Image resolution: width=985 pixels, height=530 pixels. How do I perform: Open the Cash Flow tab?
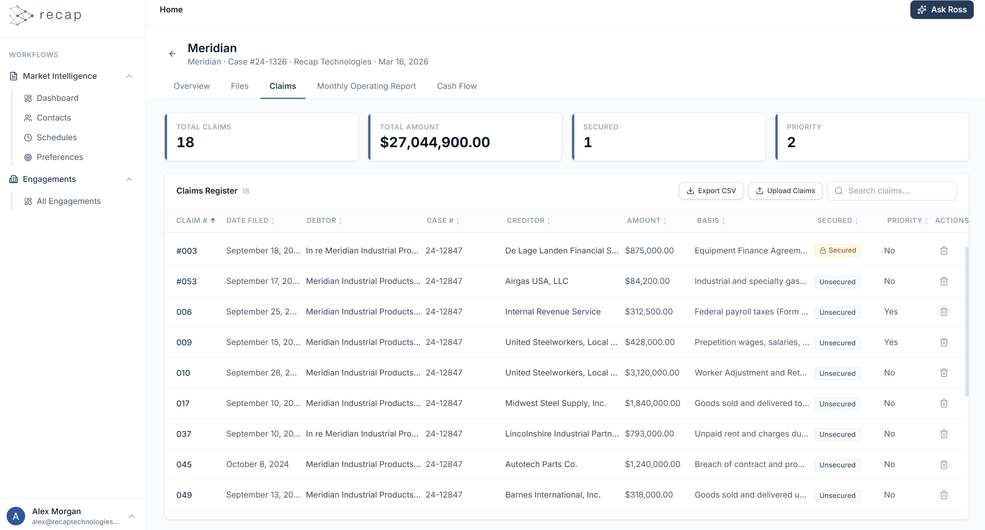pyautogui.click(x=457, y=86)
